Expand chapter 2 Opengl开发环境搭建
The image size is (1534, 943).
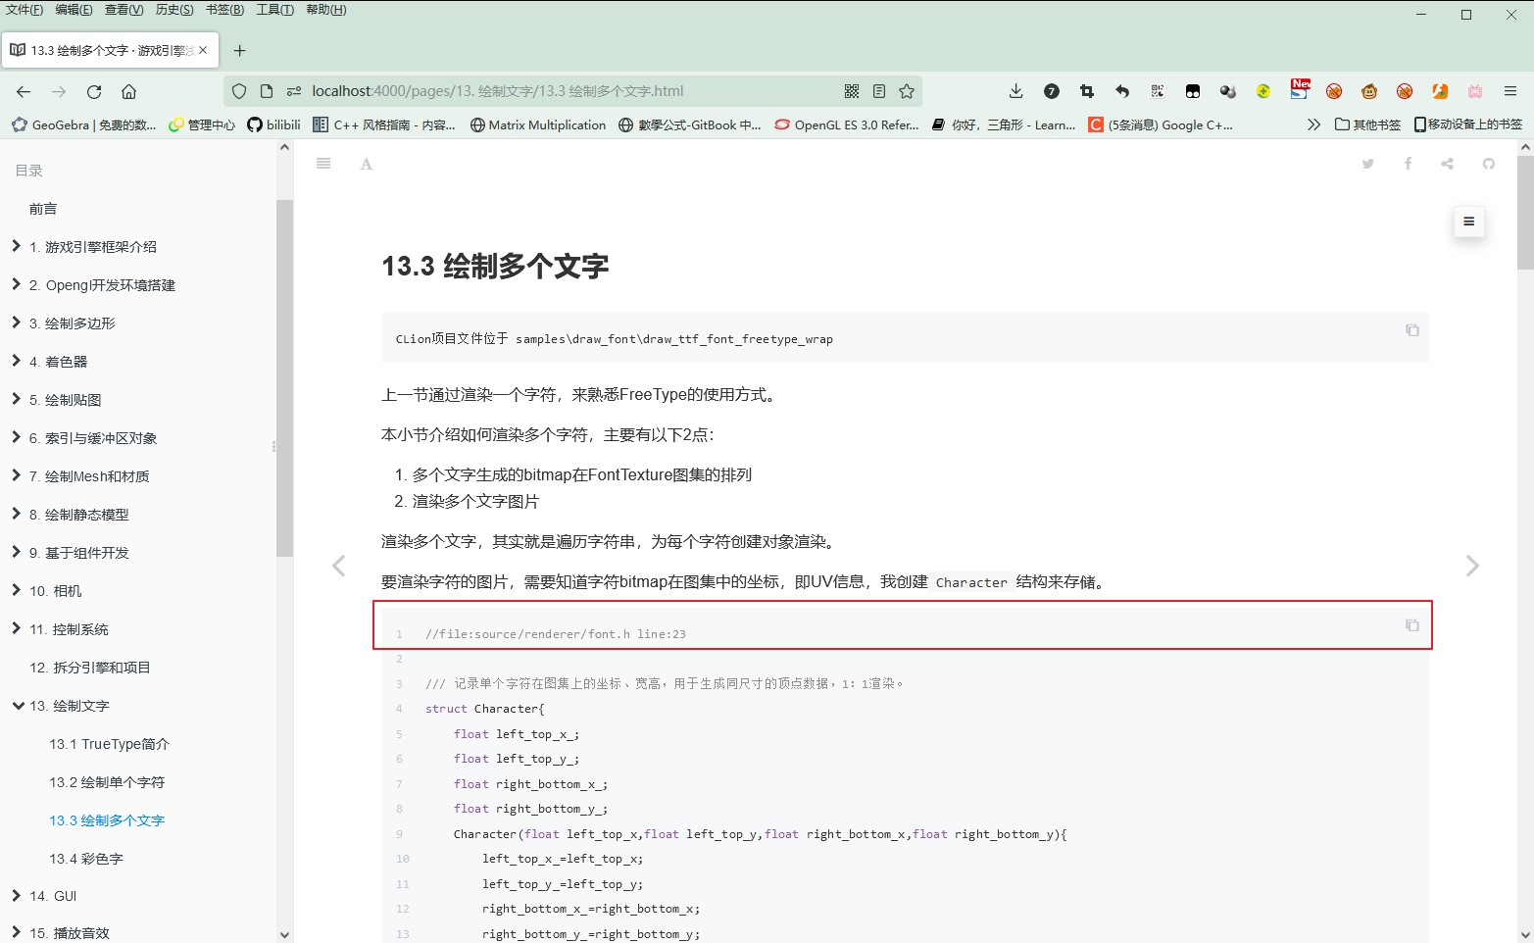16,284
